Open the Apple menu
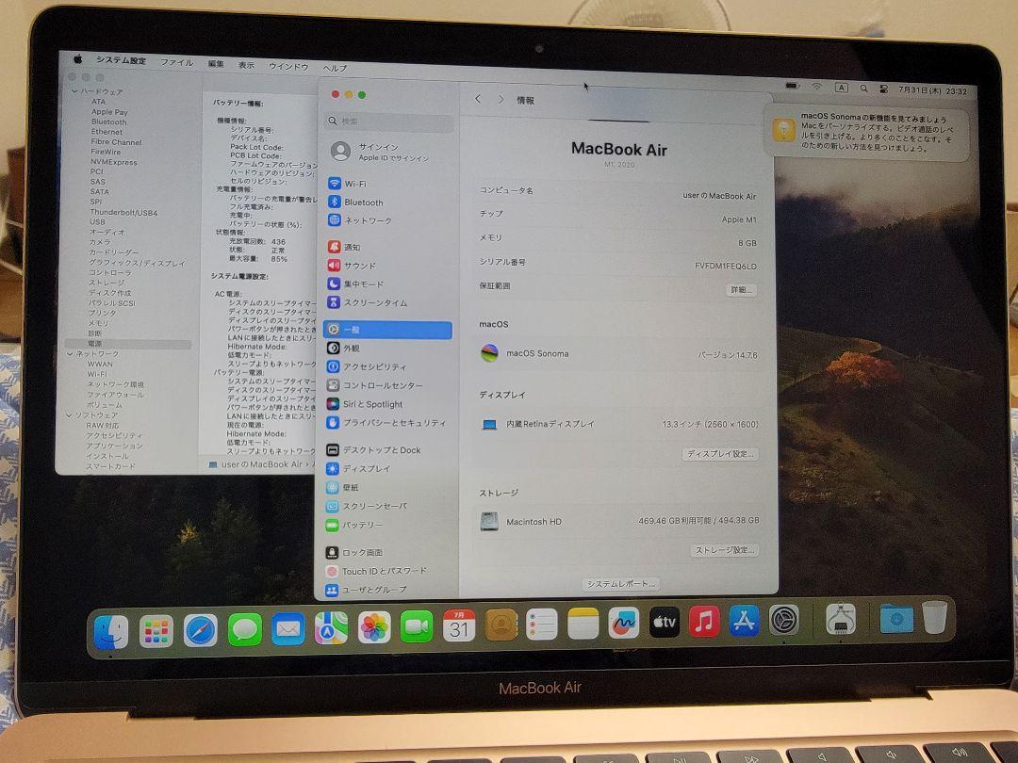 coord(78,59)
